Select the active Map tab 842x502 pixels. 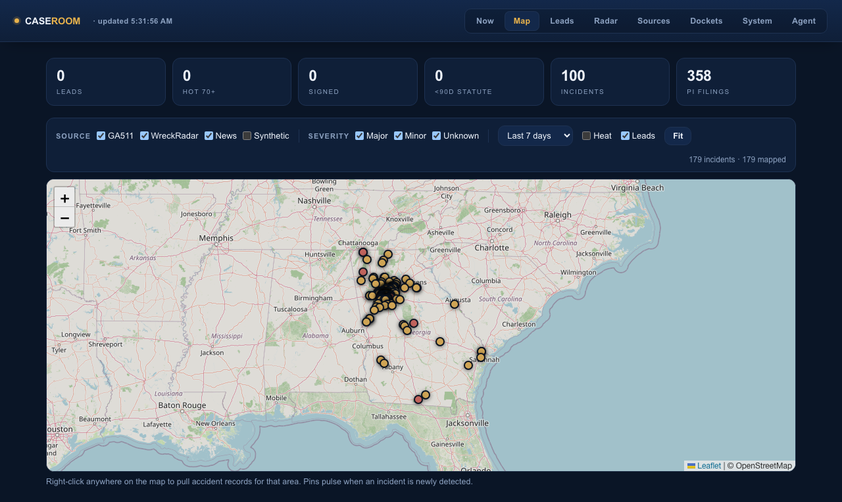pyautogui.click(x=522, y=21)
